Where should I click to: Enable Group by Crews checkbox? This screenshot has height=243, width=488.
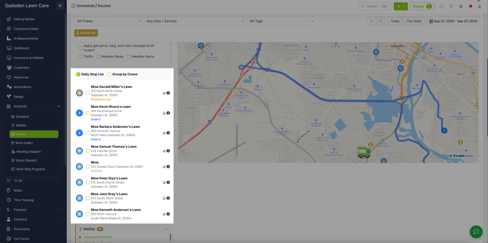(x=110, y=74)
